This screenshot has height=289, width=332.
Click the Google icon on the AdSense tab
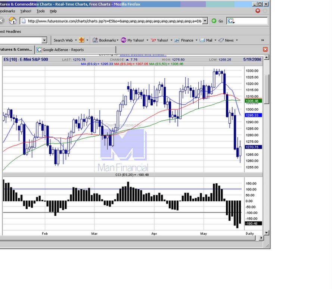(39, 50)
